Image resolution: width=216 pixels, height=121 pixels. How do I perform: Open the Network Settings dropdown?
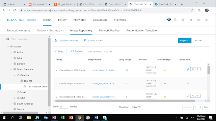pyautogui.click(x=50, y=31)
